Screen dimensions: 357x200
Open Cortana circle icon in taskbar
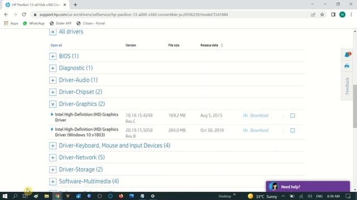pyautogui.click(x=110, y=196)
